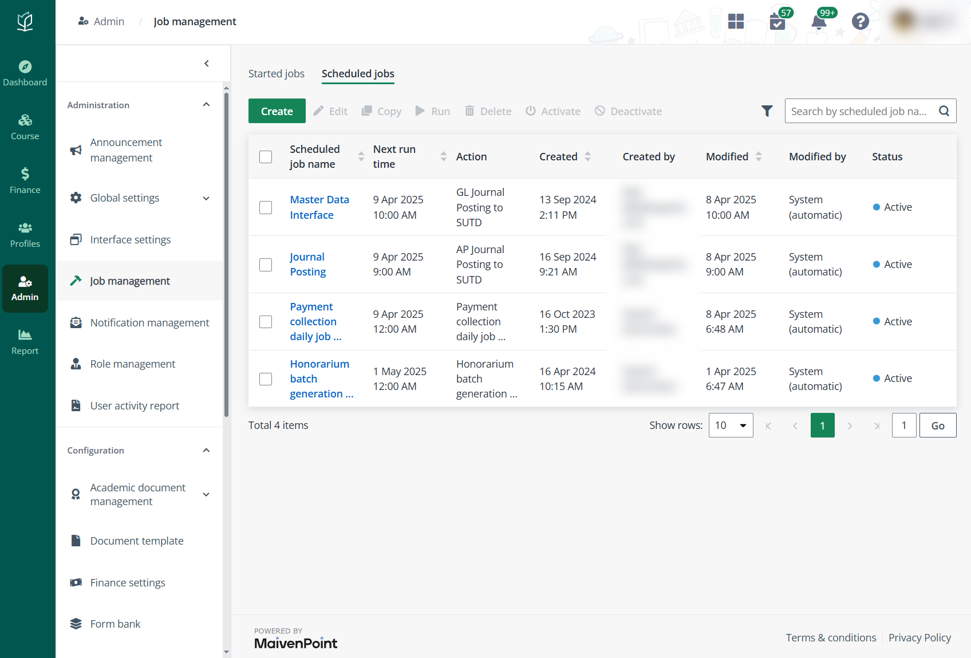Open User activity report menu item

pos(139,405)
